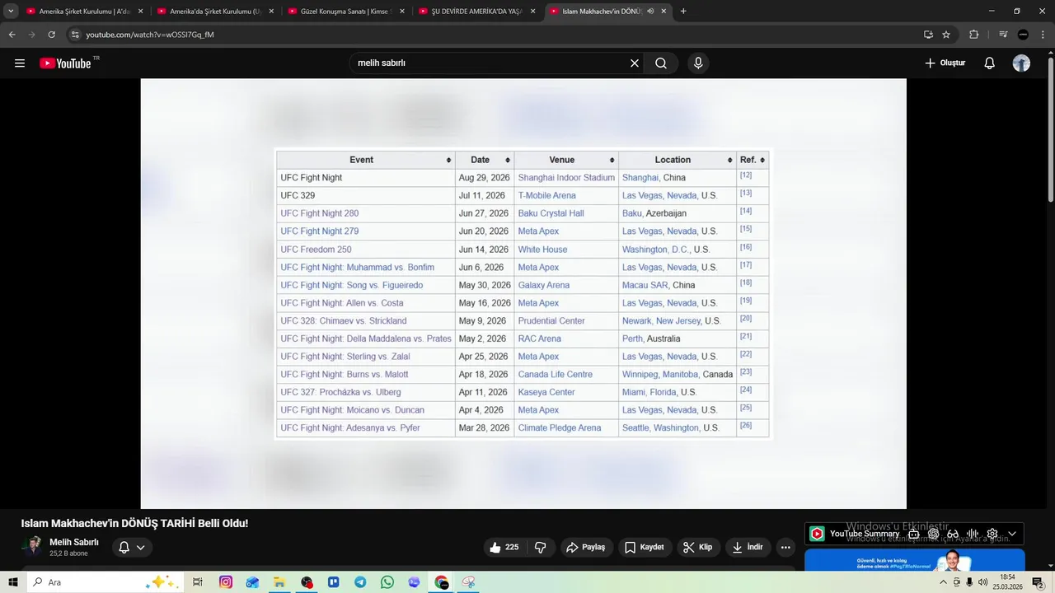Screen dimensions: 1055x593
Task: Show hidden system tray icons
Action: 944,582
